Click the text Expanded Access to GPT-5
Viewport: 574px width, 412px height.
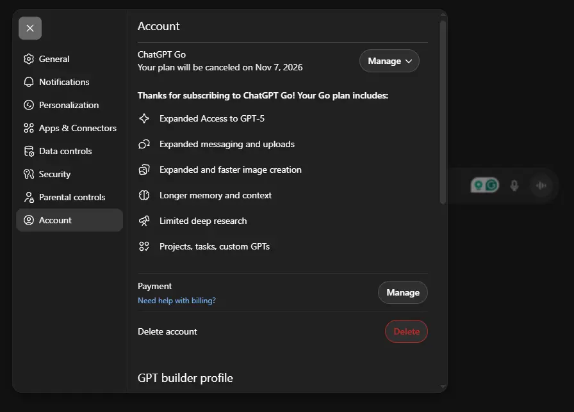[x=212, y=118]
